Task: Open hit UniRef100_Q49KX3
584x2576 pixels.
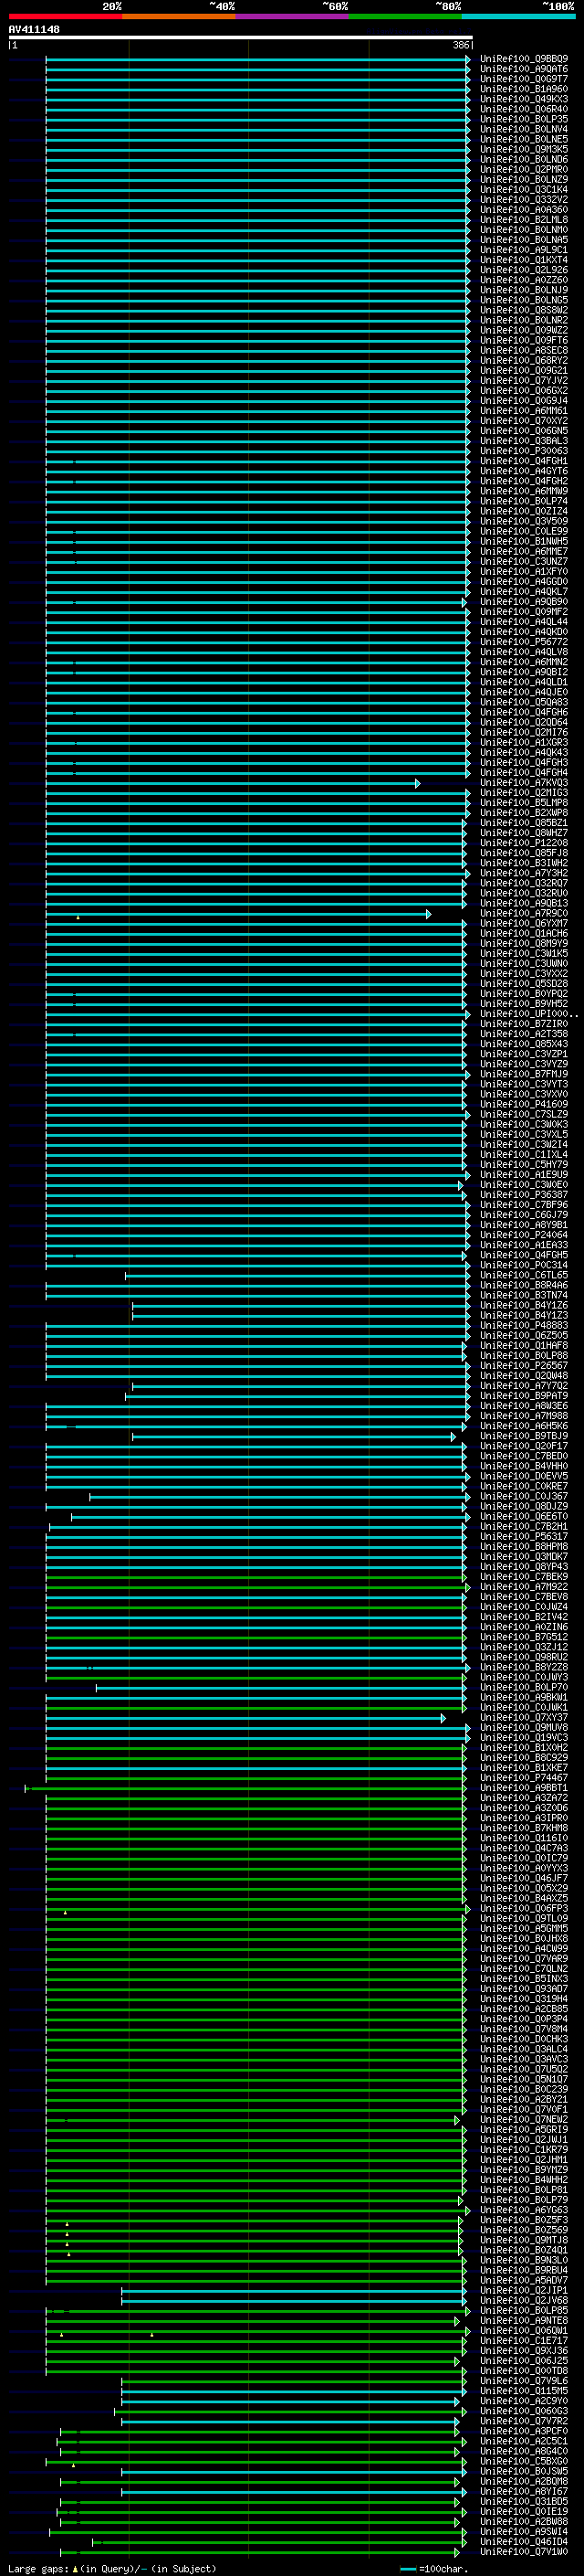Action: pyautogui.click(x=524, y=99)
